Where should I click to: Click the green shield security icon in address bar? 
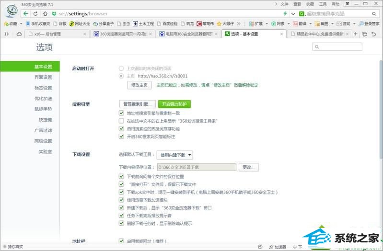click(x=54, y=14)
